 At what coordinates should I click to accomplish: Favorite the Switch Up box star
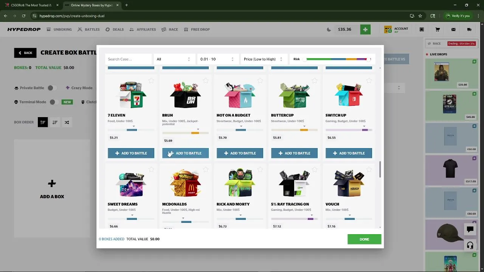click(369, 80)
